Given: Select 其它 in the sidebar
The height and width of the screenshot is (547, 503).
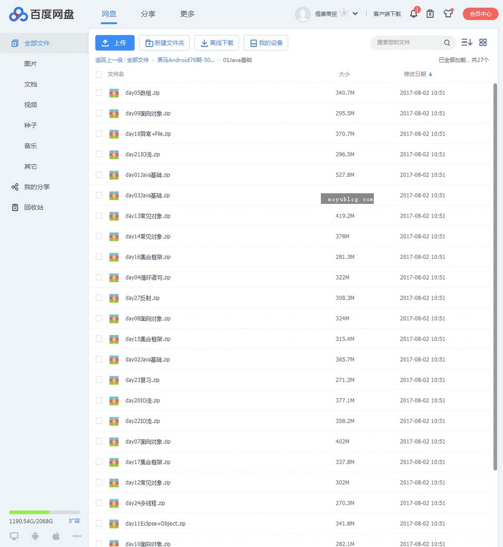Looking at the screenshot, I should point(30,166).
